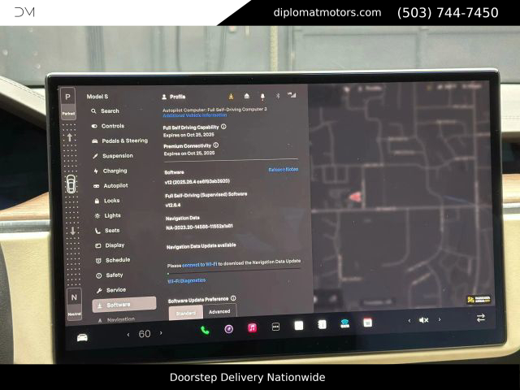The height and width of the screenshot is (390, 520).
Task: Decrease cabin temperature from 60
Action: tap(128, 335)
